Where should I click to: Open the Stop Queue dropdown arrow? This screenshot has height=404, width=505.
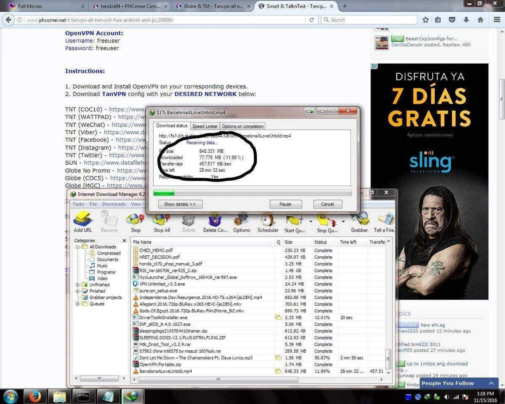[x=343, y=221]
